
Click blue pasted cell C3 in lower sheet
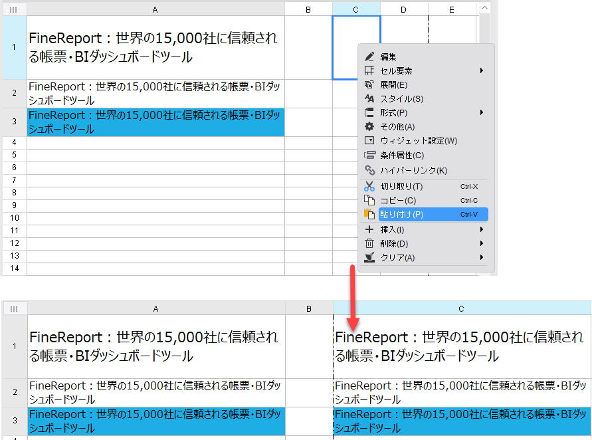click(462, 421)
